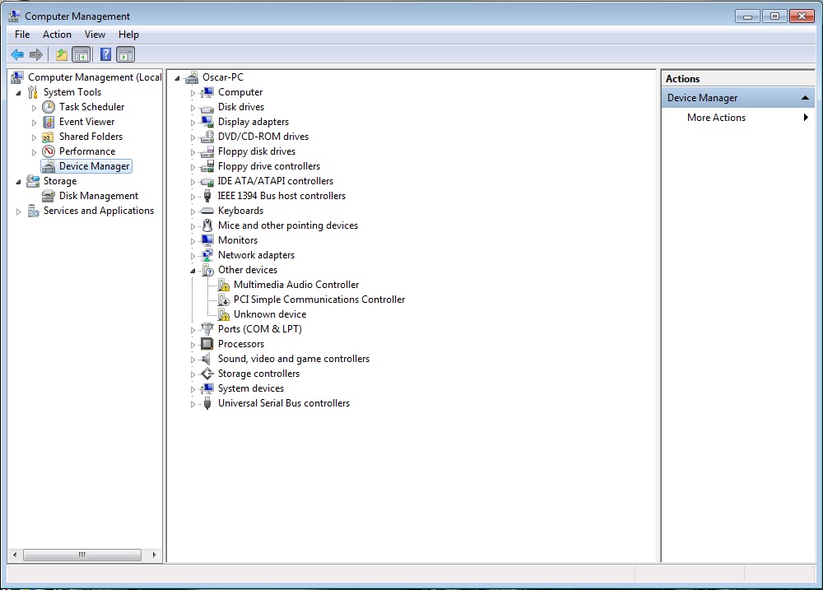The width and height of the screenshot is (823, 590).
Task: Click the Disk Management icon
Action: click(49, 196)
